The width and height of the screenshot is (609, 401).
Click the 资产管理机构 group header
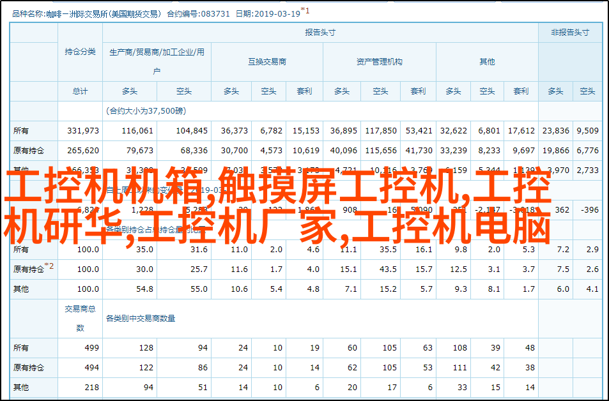tap(379, 62)
